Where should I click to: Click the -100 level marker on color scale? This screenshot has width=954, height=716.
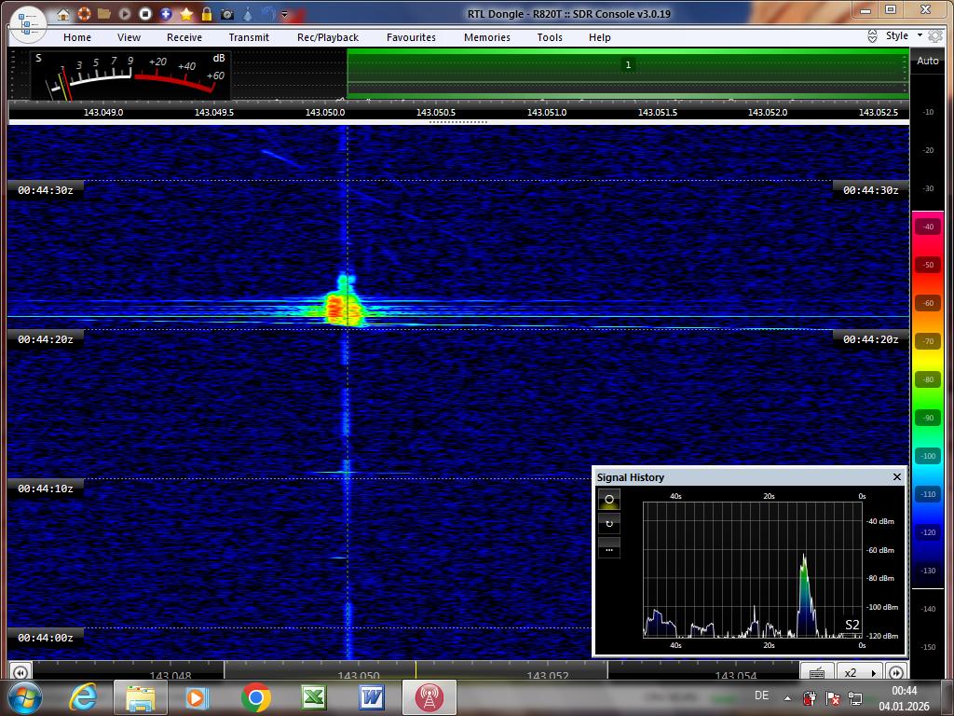[x=928, y=456]
